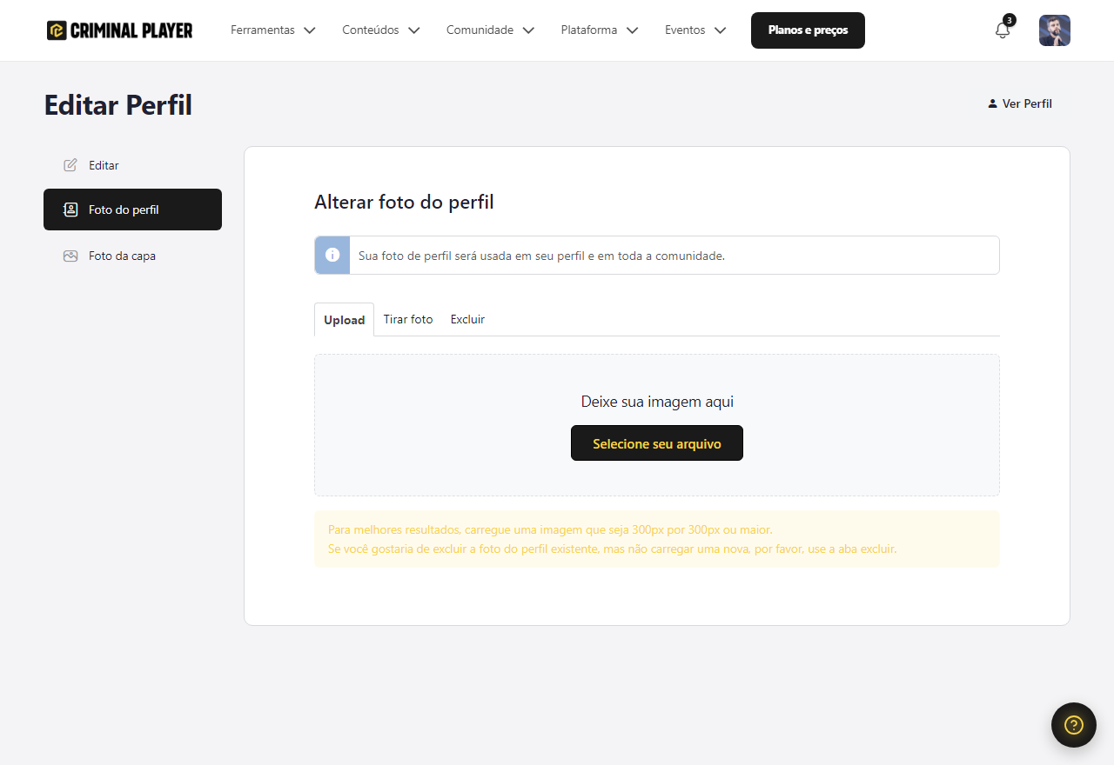Viewport: 1114px width, 765px height.
Task: Click the 'Deixe sua imagem aqui' text
Action: [x=657, y=402]
